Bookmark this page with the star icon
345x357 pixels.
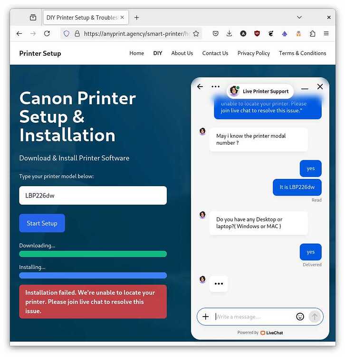196,34
